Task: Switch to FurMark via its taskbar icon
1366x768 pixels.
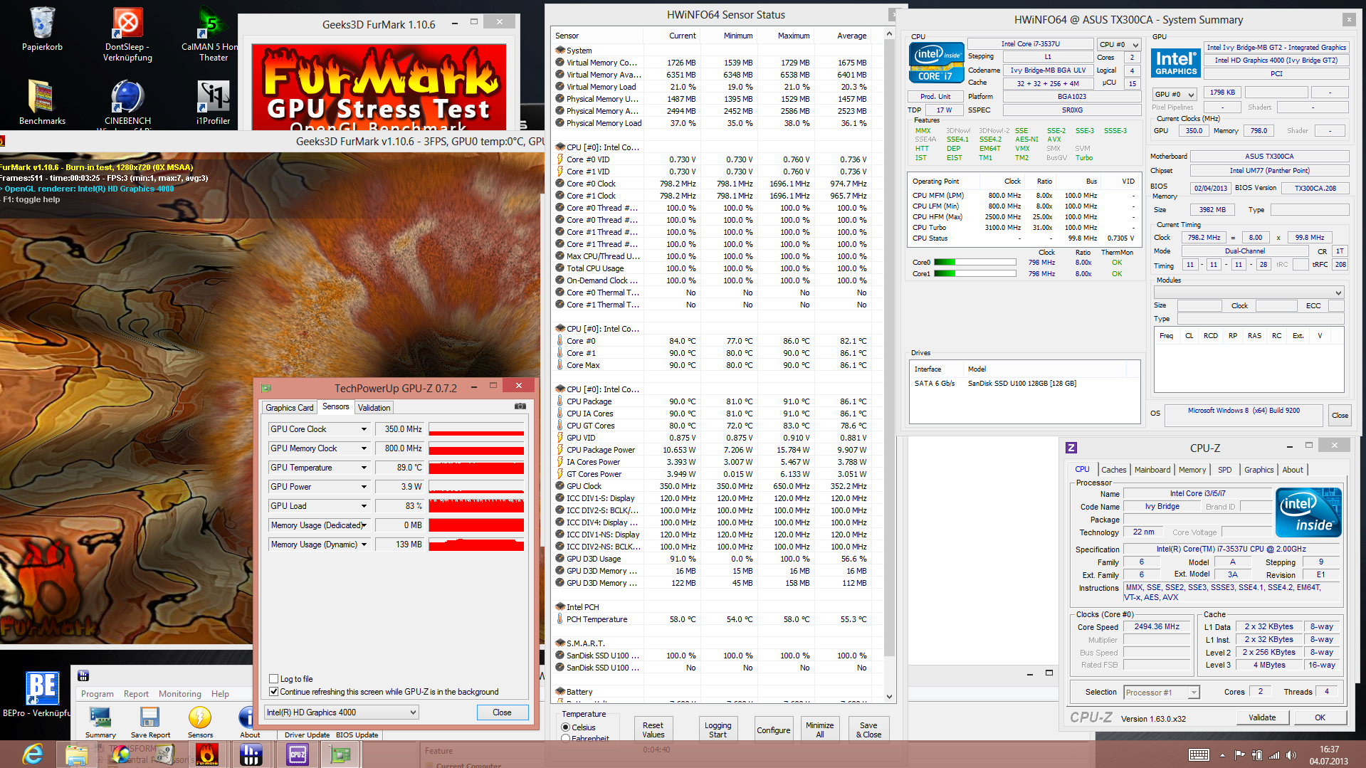Action: (207, 754)
